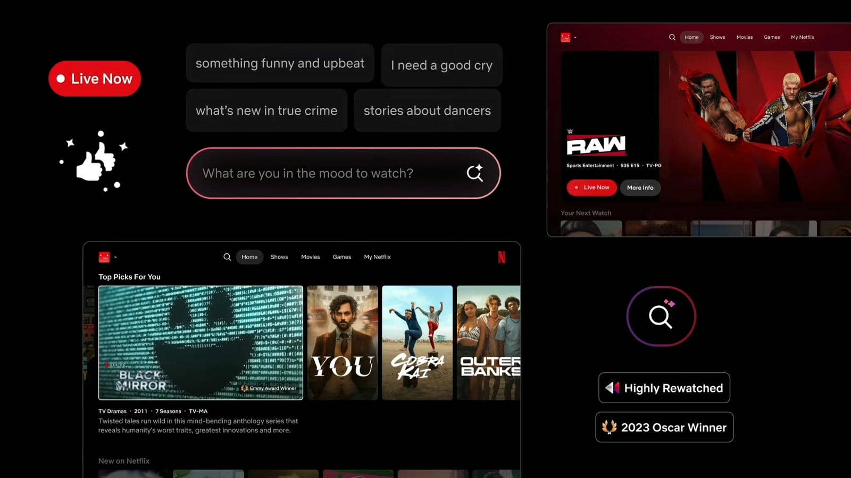The image size is (851, 478).
Task: Open My Netflix in top-right panel
Action: pyautogui.click(x=802, y=37)
